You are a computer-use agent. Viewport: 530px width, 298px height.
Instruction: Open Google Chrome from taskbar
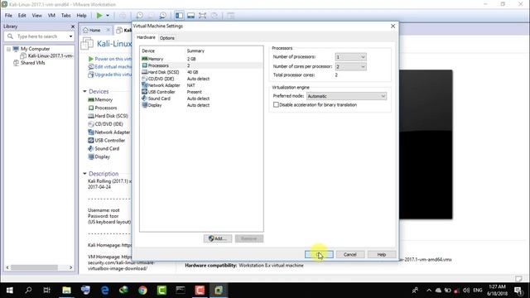click(142, 291)
